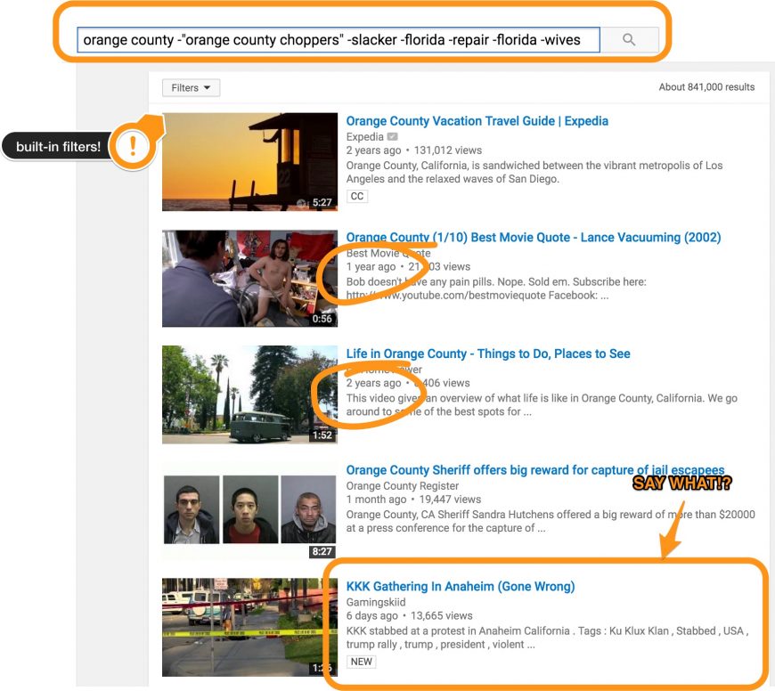This screenshot has width=775, height=691.
Task: Click the 'About 841,000 results' text
Action: point(706,87)
